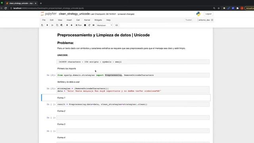
Task: Select the Forma 4 markdown text
Action: click(61, 137)
